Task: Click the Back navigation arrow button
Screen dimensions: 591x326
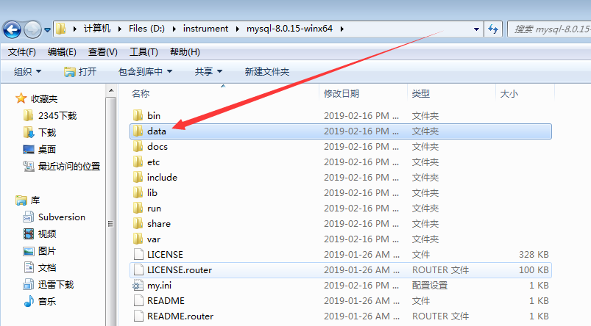Action: [x=12, y=29]
